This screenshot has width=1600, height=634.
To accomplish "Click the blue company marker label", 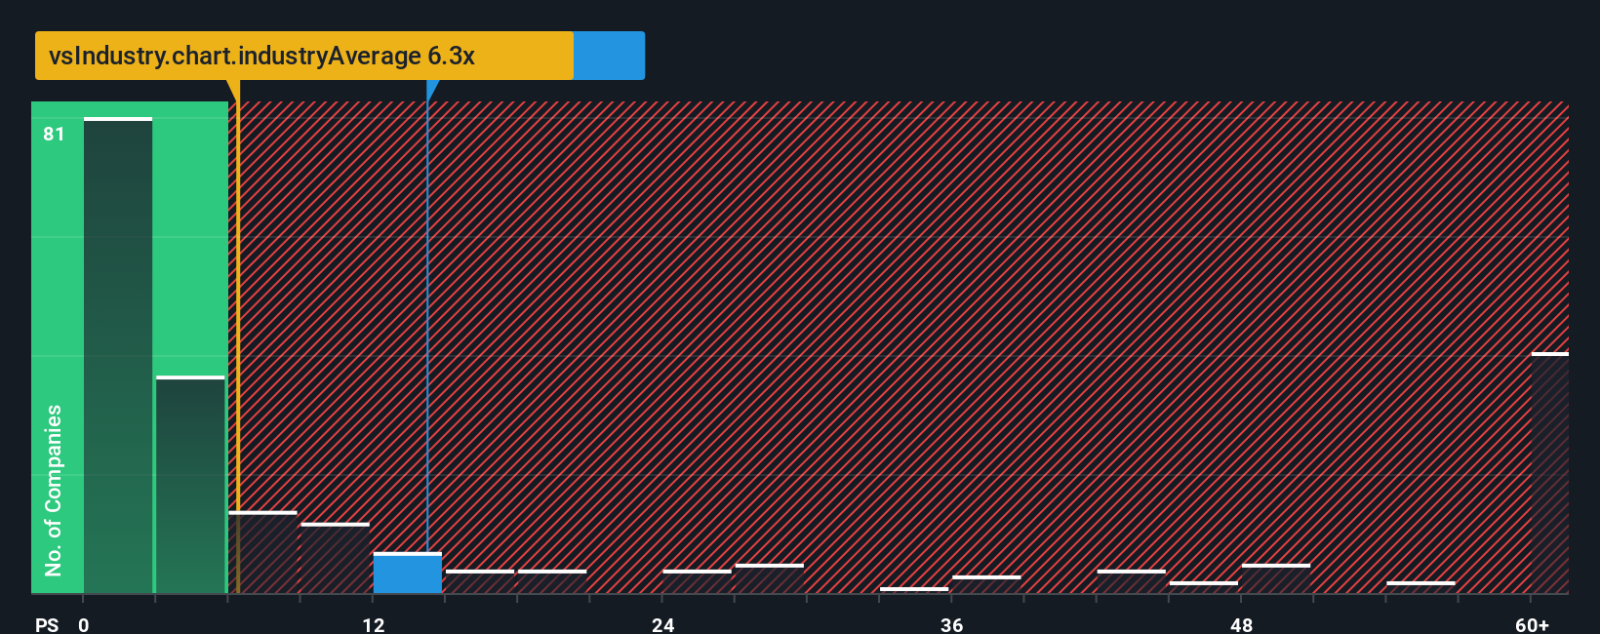I will pyautogui.click(x=609, y=56).
